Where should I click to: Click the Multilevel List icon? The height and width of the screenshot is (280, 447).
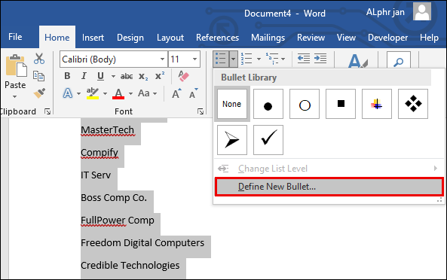(x=272, y=59)
